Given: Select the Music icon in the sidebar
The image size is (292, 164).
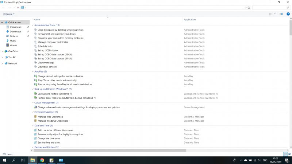Looking at the screenshot, I should pos(8,40).
